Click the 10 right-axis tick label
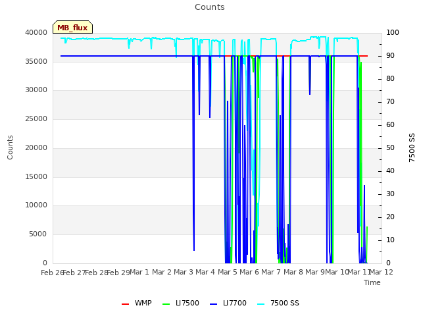This screenshot has width=421, height=316. [390, 240]
